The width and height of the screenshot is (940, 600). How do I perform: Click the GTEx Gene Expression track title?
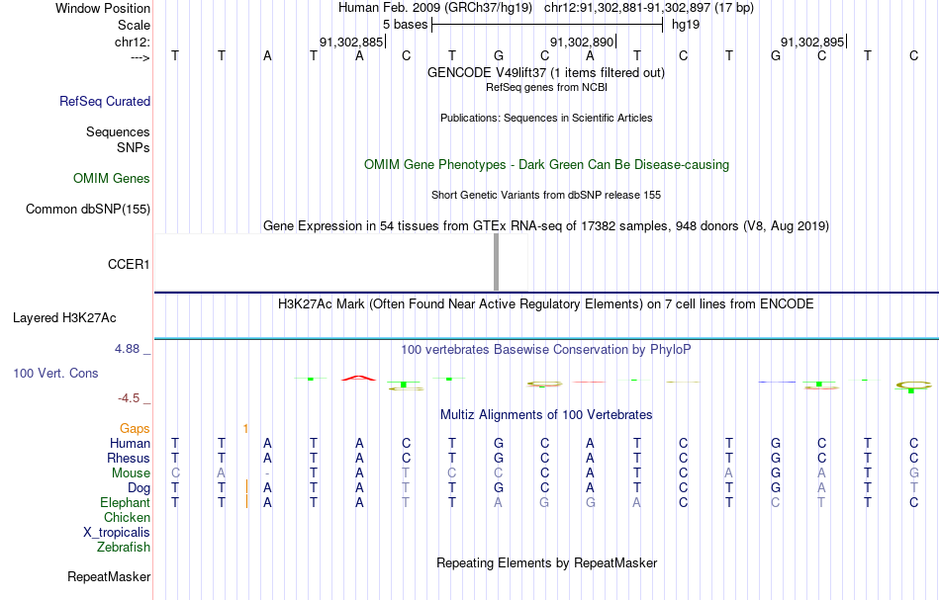pos(546,225)
